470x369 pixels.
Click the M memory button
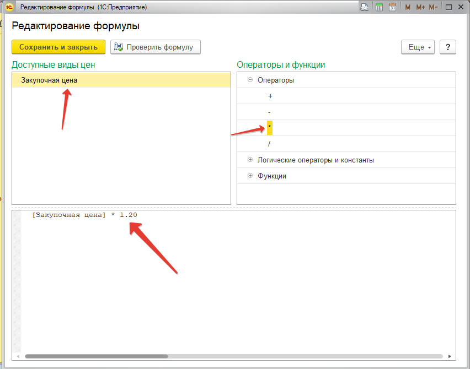(408, 7)
